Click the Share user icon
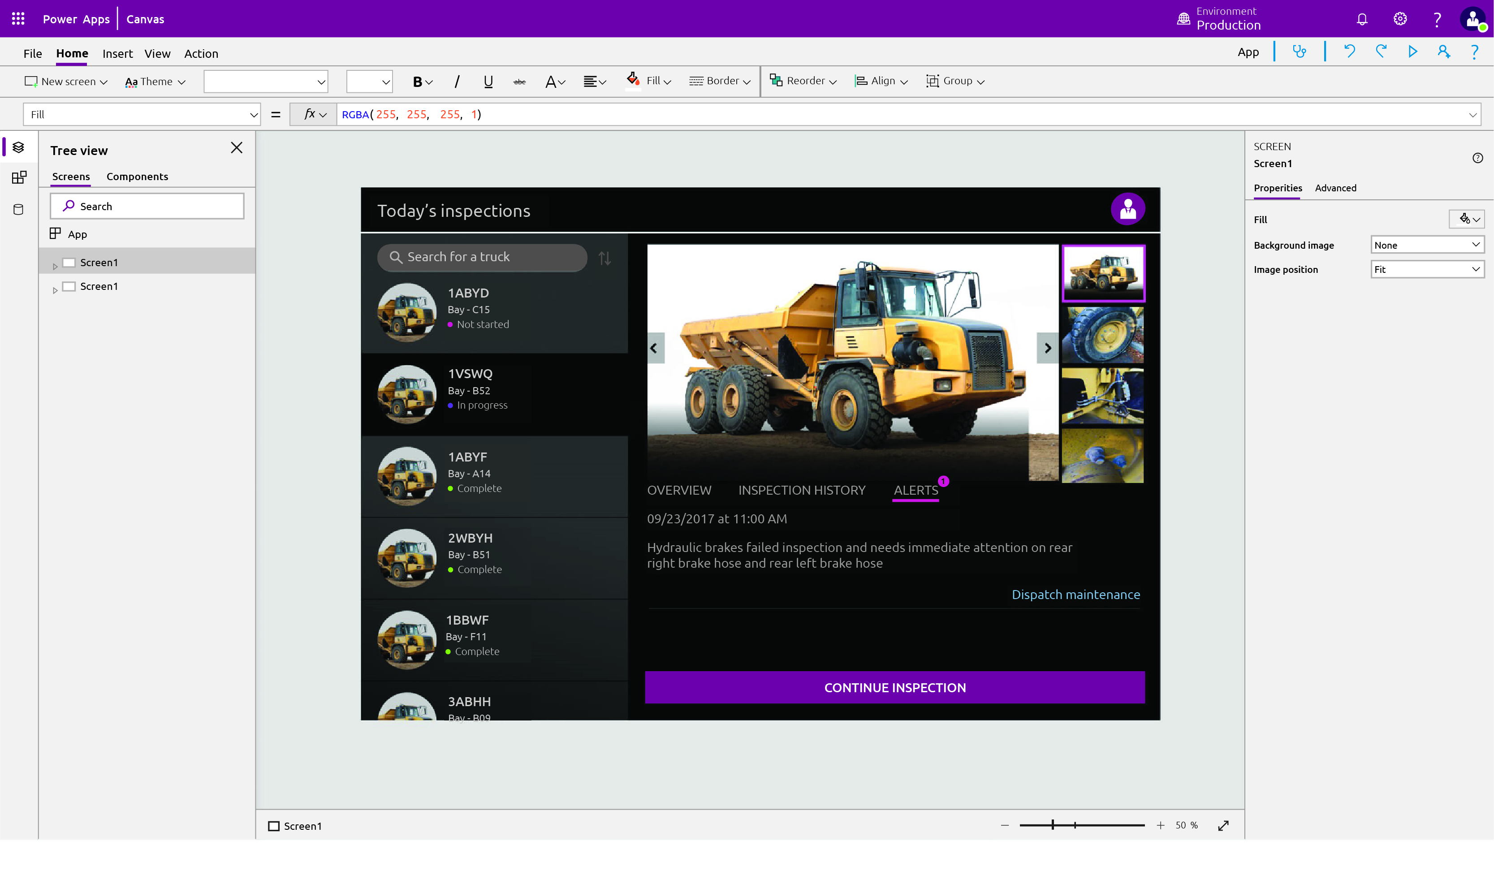 [1443, 52]
